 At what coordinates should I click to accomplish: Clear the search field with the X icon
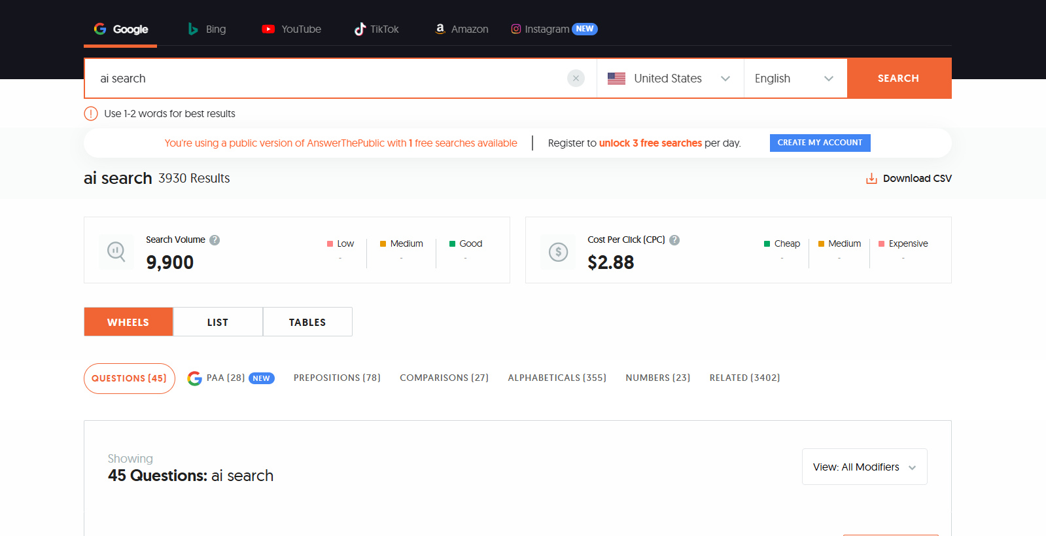point(576,79)
